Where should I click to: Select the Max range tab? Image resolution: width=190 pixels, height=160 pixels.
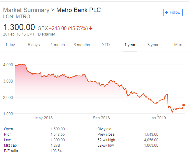point(178,45)
